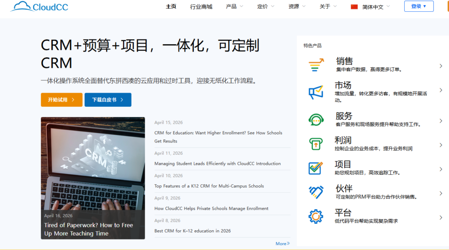The width and height of the screenshot is (449, 250).
Task: Click the blue 下载白皮书 button
Action: click(108, 100)
